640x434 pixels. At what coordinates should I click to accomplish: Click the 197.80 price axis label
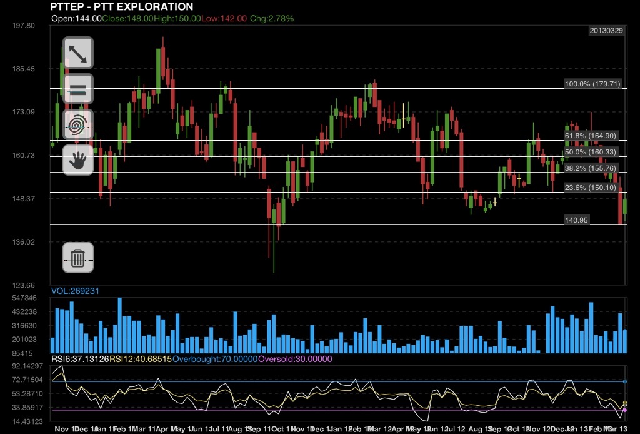23,25
